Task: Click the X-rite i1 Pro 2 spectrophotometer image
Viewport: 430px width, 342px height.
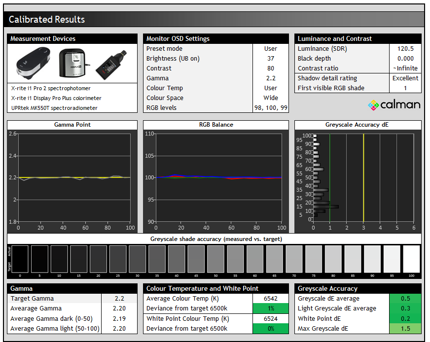Action: tap(33, 64)
